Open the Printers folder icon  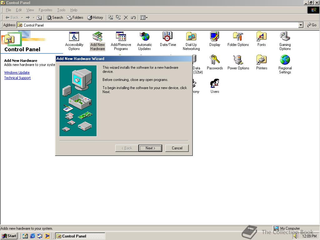[262, 62]
